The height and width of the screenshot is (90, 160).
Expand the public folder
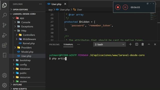click(x=27, y=73)
